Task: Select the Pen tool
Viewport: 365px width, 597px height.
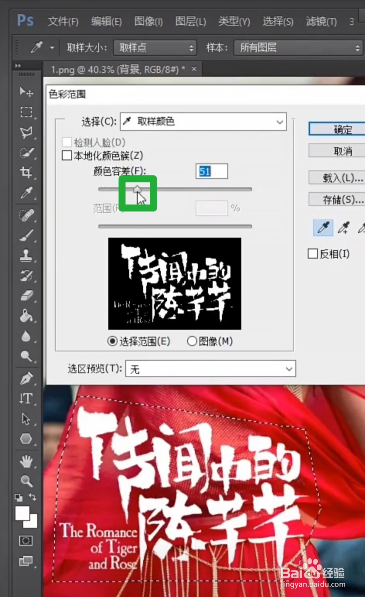Action: tap(26, 378)
